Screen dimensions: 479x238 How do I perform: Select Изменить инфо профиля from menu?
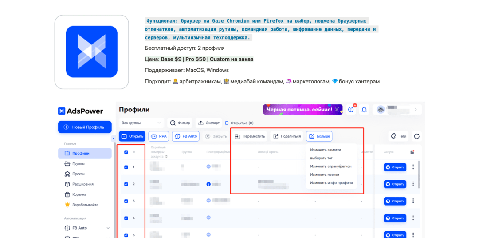pyautogui.click(x=331, y=182)
